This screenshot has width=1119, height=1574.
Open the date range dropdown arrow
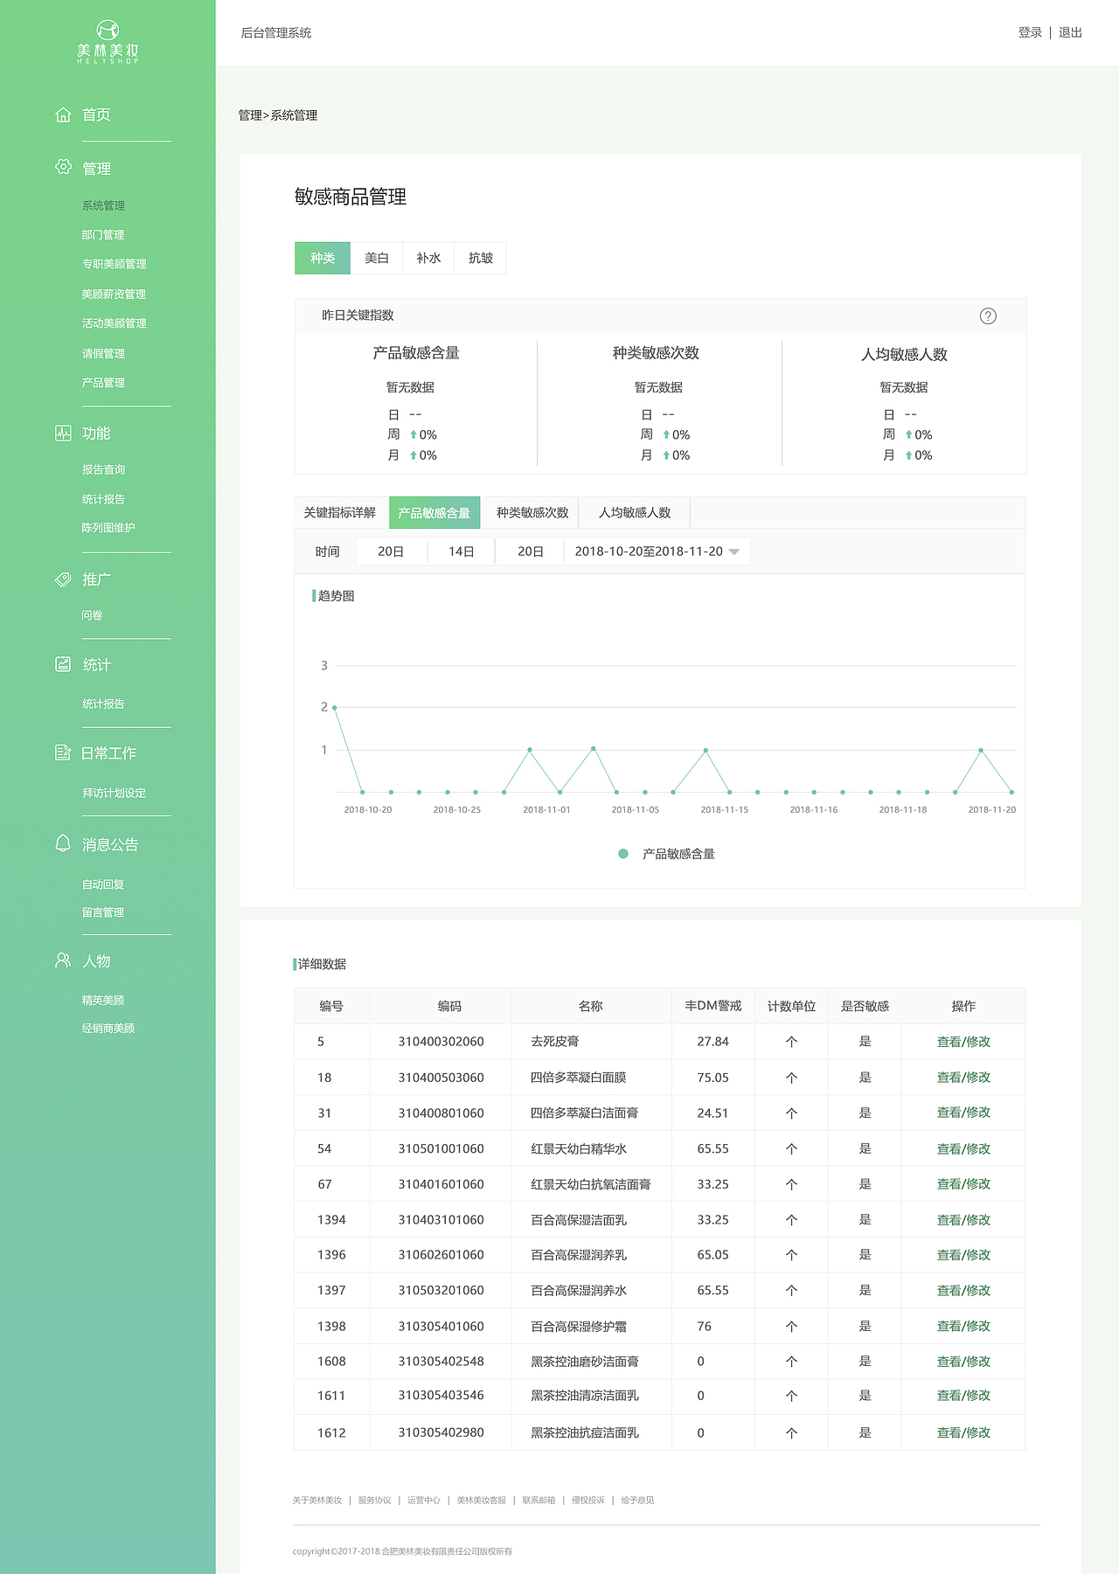point(734,551)
